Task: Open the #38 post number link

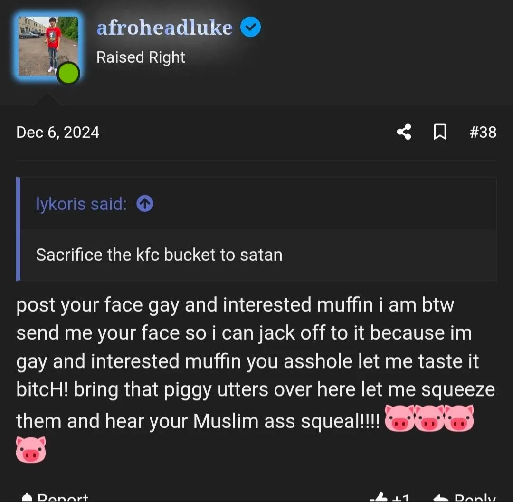Action: coord(483,132)
